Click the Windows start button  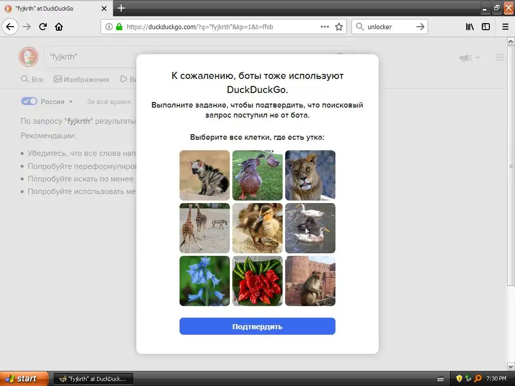click(24, 379)
